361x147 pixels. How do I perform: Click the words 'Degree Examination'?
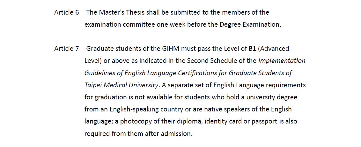pyautogui.click(x=250, y=24)
